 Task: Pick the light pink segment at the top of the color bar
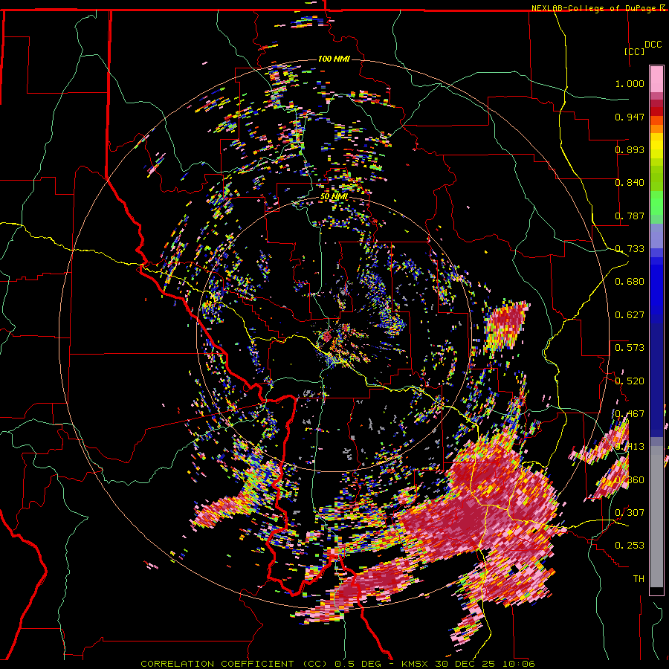click(656, 79)
